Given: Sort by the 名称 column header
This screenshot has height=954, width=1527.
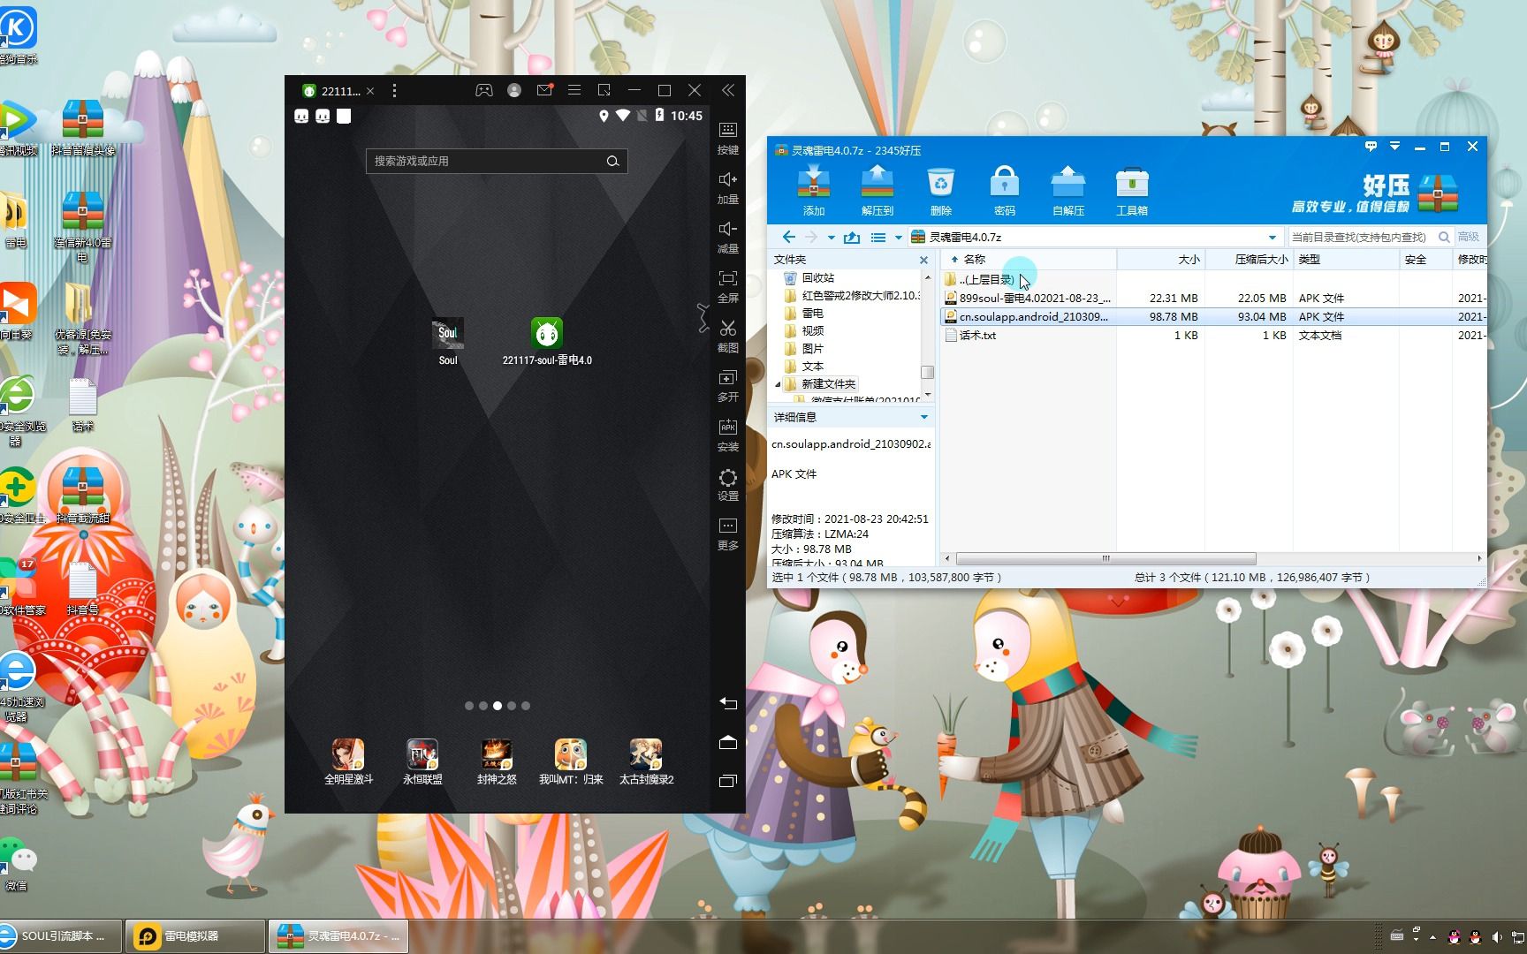Looking at the screenshot, I should (1029, 259).
